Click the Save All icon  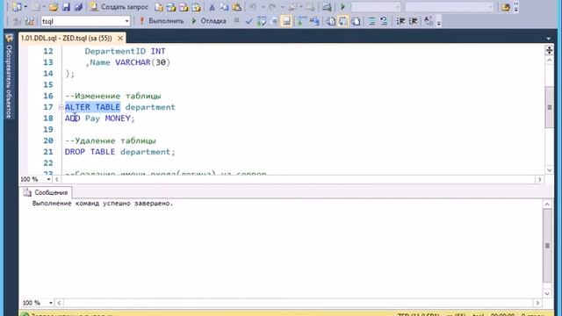click(x=78, y=7)
